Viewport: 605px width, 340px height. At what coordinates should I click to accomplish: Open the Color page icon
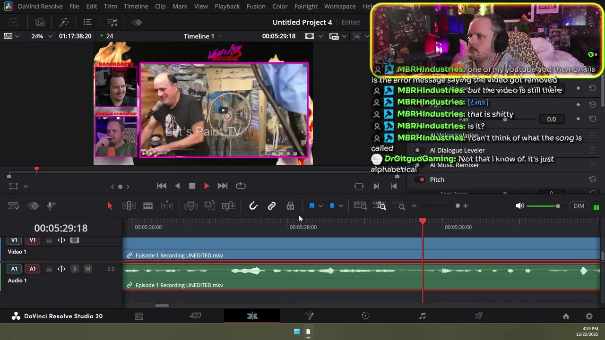pos(365,316)
